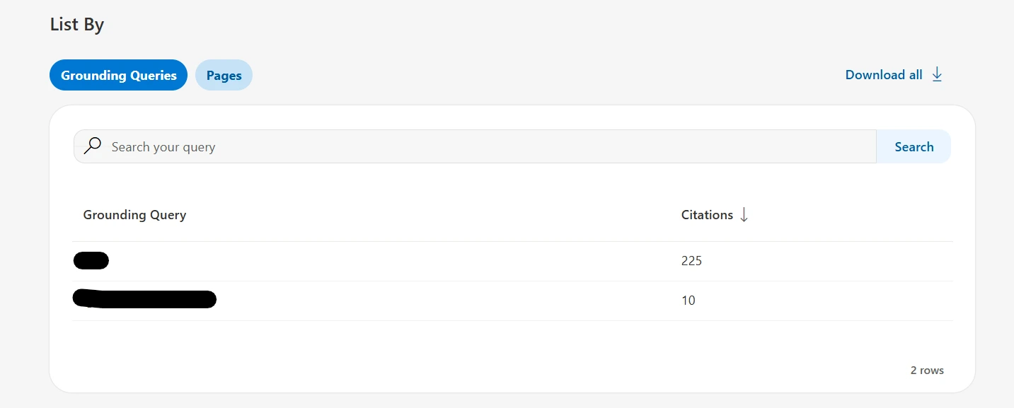The width and height of the screenshot is (1014, 408).
Task: Click the Download all link
Action: (x=884, y=75)
